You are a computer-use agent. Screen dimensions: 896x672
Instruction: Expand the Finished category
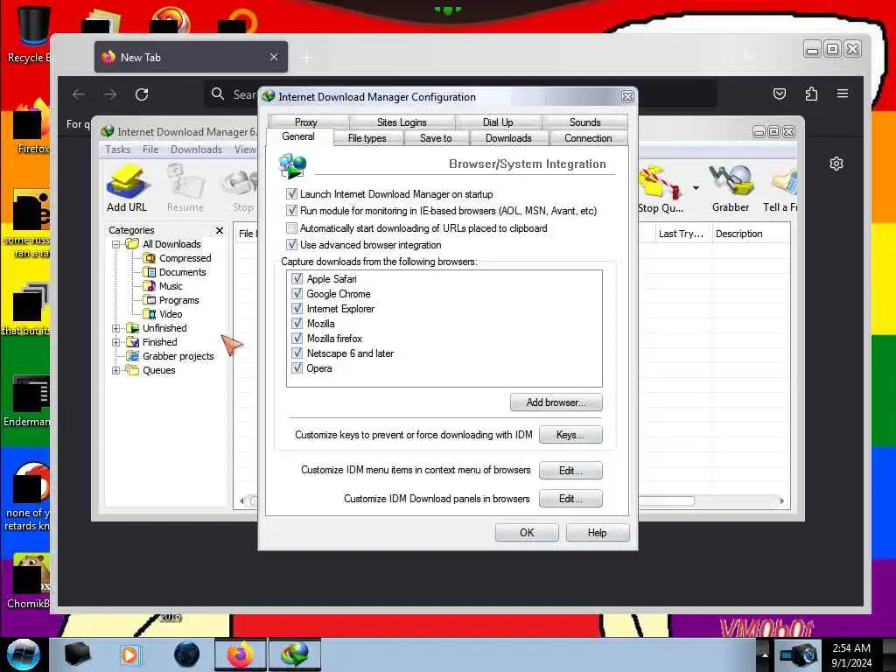(x=116, y=342)
